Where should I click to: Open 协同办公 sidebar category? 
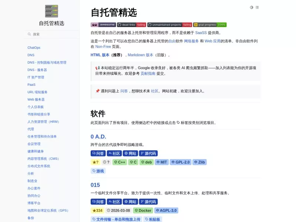pyautogui.click(x=34, y=196)
